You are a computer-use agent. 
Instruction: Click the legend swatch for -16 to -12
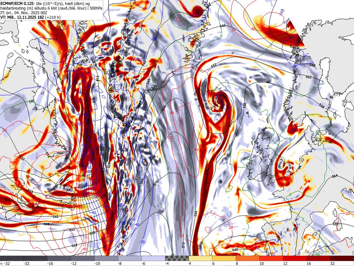pos(59,258)
